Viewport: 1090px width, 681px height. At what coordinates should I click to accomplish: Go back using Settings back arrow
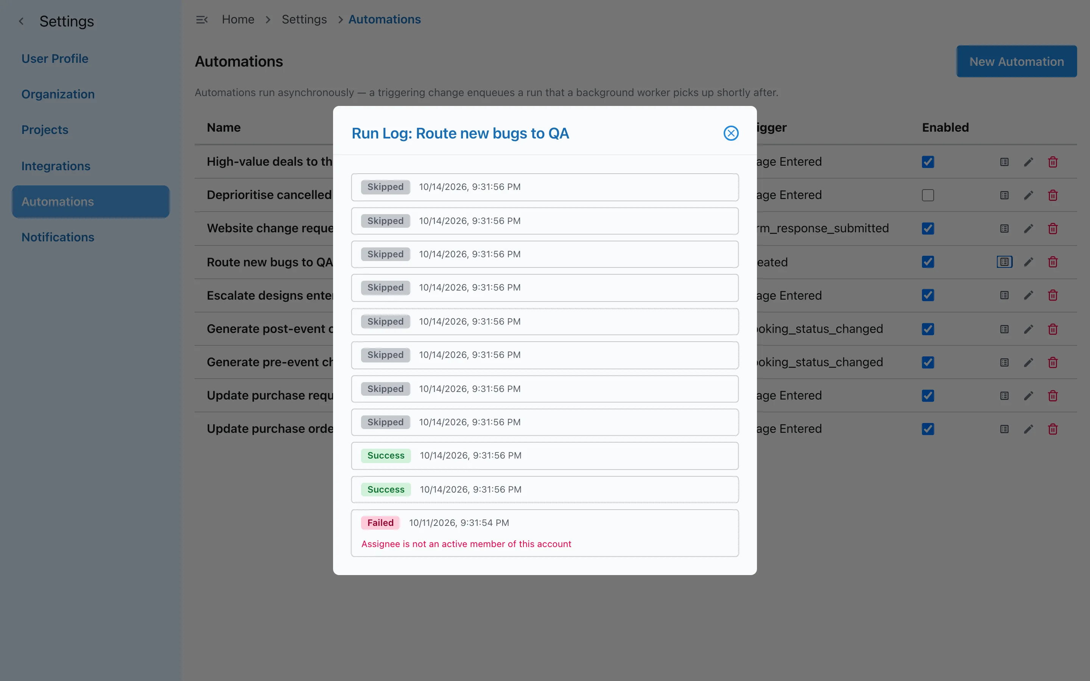[x=21, y=21]
